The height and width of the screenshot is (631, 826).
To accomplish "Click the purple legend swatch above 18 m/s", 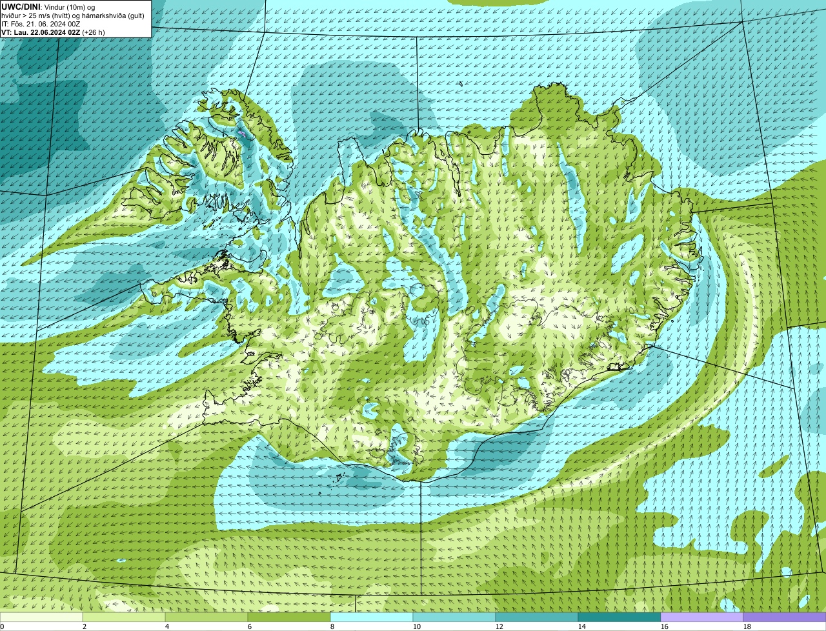I will click(785, 617).
